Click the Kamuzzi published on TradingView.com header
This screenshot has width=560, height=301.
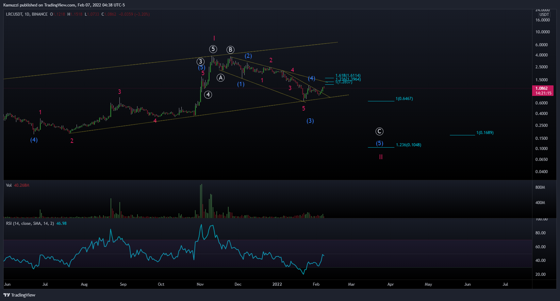[64, 5]
